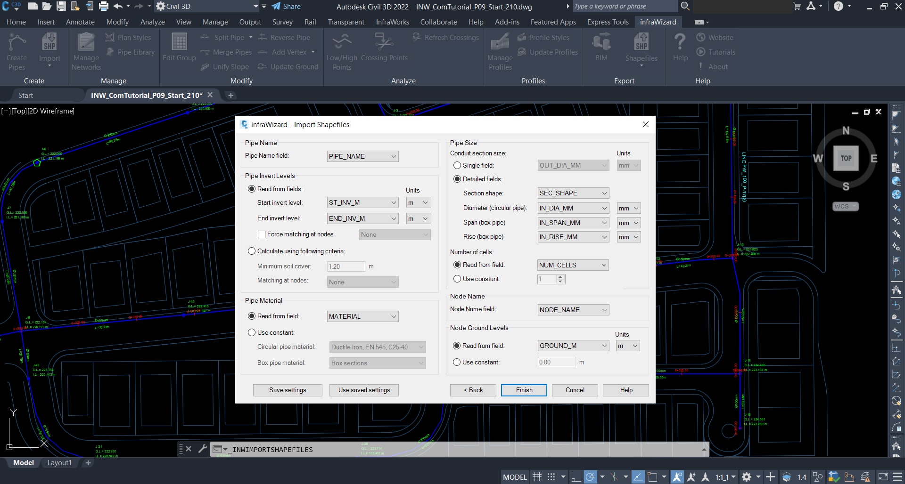Open the Layout1 drawing tab
905x484 pixels.
point(59,463)
